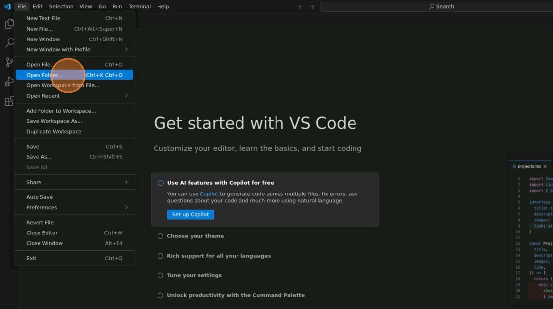Viewport: 553px width, 309px height.
Task: Choose Open File... menu entry
Action: (x=75, y=65)
